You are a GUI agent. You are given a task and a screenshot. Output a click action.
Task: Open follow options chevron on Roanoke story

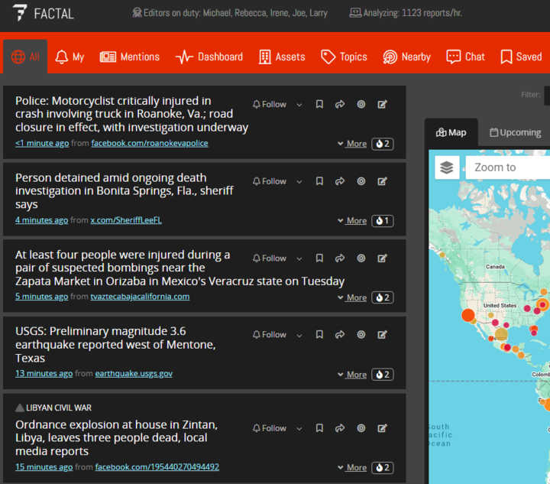299,105
